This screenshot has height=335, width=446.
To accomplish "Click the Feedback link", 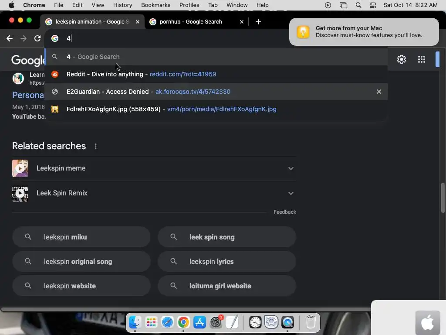I will click(285, 212).
